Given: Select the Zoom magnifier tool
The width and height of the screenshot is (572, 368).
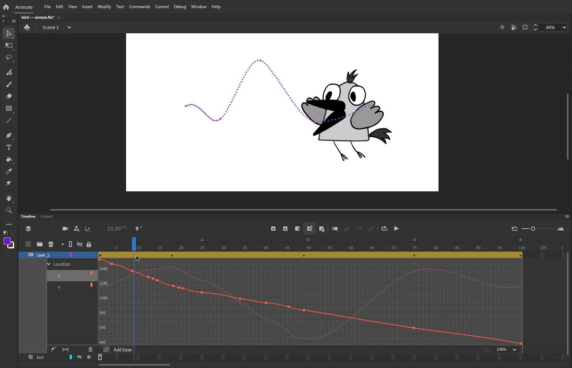Looking at the screenshot, I should (9, 210).
